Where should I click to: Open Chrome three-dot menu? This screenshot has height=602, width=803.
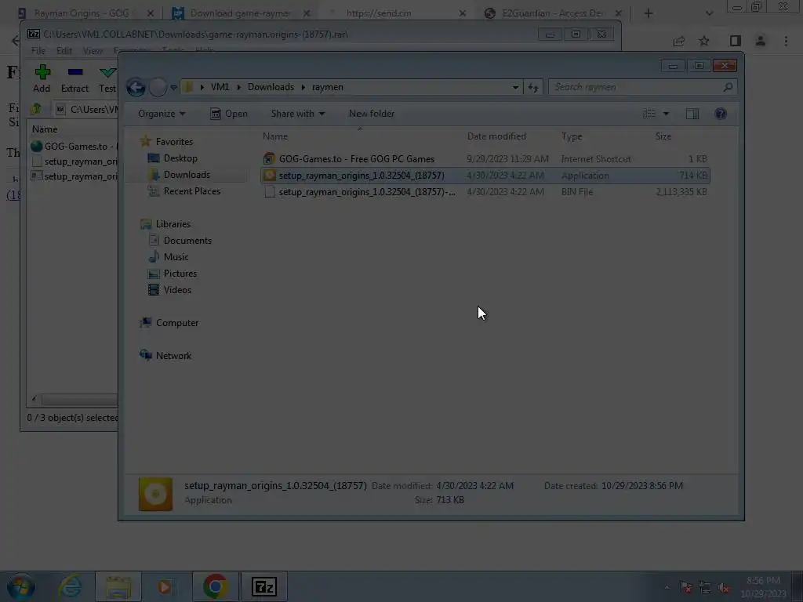click(x=786, y=41)
